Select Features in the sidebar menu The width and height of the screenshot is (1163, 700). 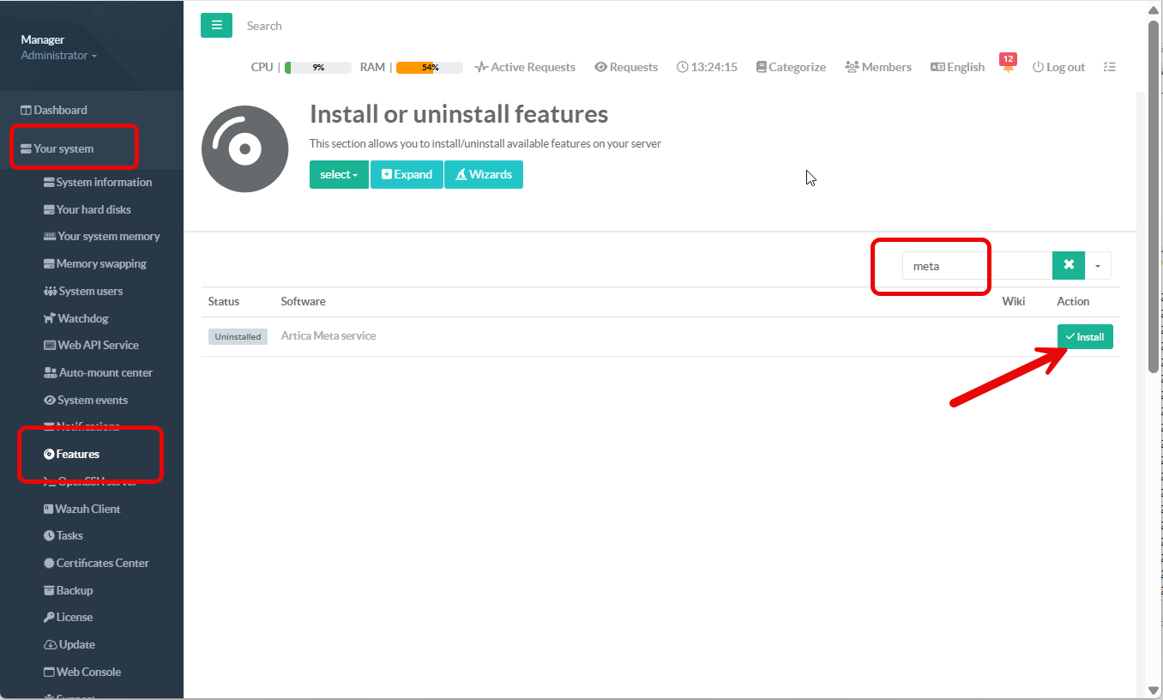(x=77, y=454)
